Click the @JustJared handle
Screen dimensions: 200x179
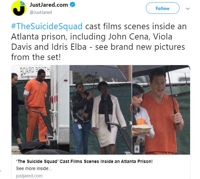pyautogui.click(x=41, y=13)
